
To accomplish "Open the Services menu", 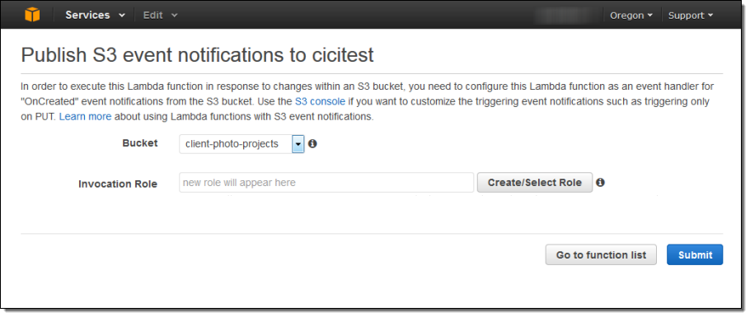I will pos(95,15).
